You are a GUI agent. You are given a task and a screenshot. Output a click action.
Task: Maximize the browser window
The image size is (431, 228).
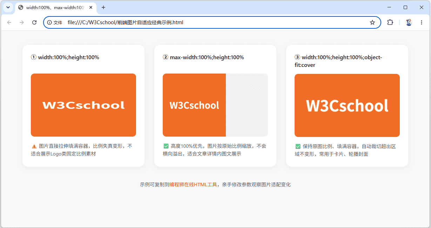(405, 7)
